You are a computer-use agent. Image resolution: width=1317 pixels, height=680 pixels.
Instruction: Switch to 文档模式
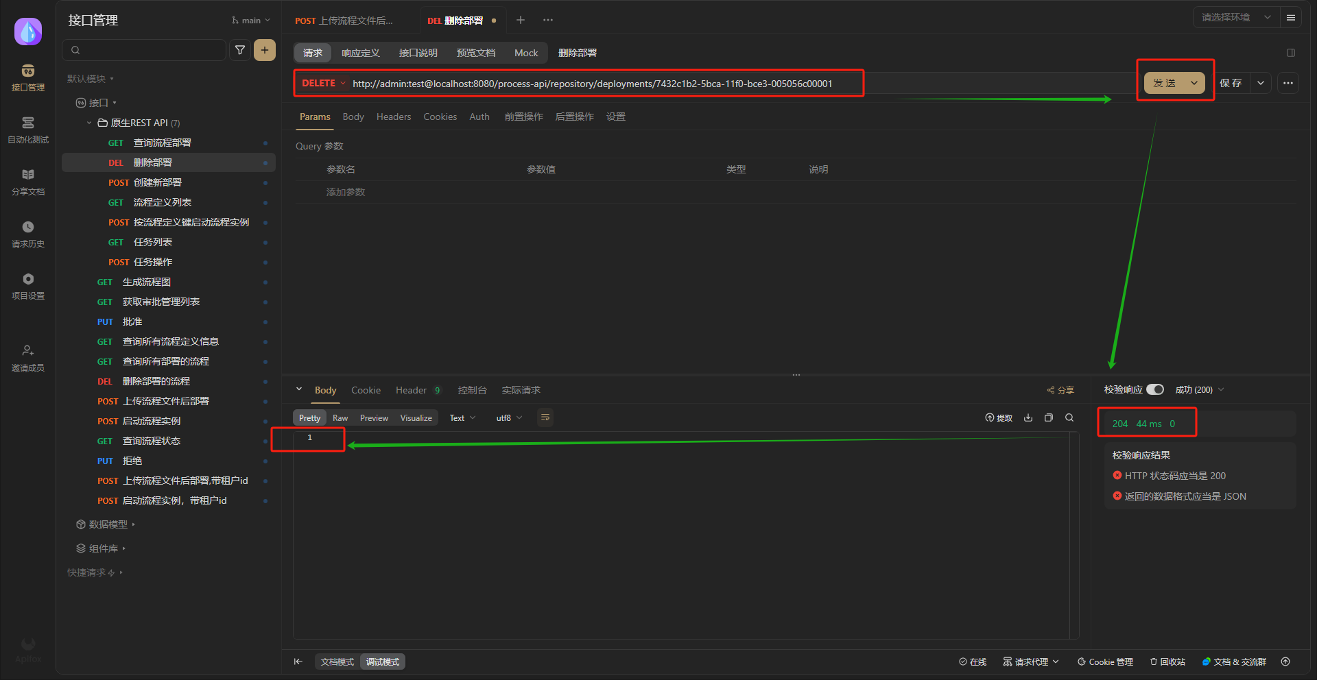coord(337,661)
